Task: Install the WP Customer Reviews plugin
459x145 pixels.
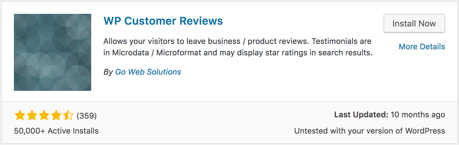Action: 414,23
